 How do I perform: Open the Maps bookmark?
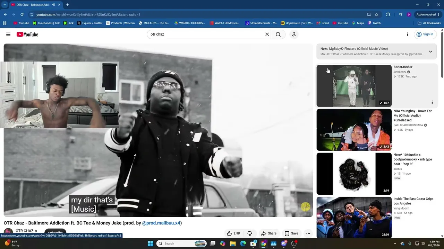click(x=358, y=23)
